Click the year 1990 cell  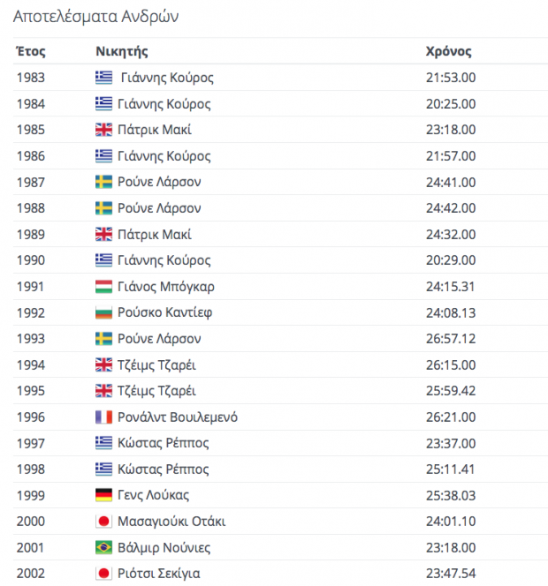point(30,260)
